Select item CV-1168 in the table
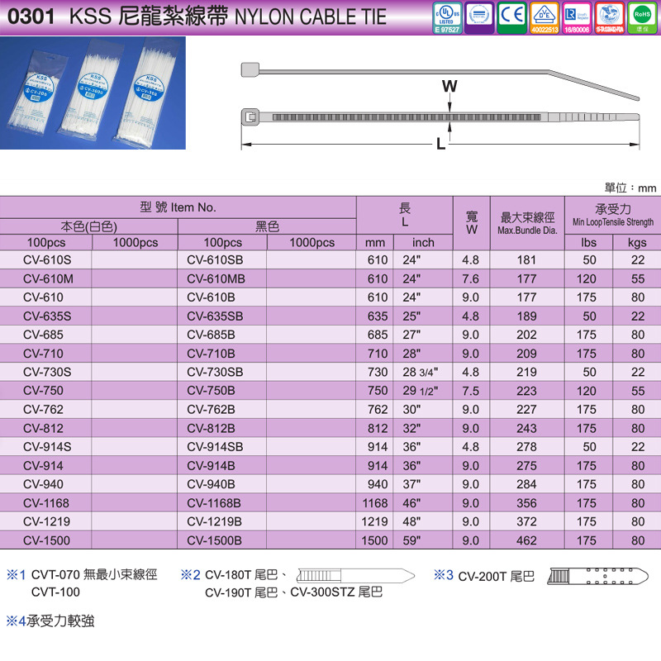Screen dimensions: 661x661 (x=46, y=503)
